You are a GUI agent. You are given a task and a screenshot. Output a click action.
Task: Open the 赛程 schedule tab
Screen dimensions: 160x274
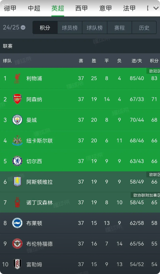pyautogui.click(x=119, y=27)
